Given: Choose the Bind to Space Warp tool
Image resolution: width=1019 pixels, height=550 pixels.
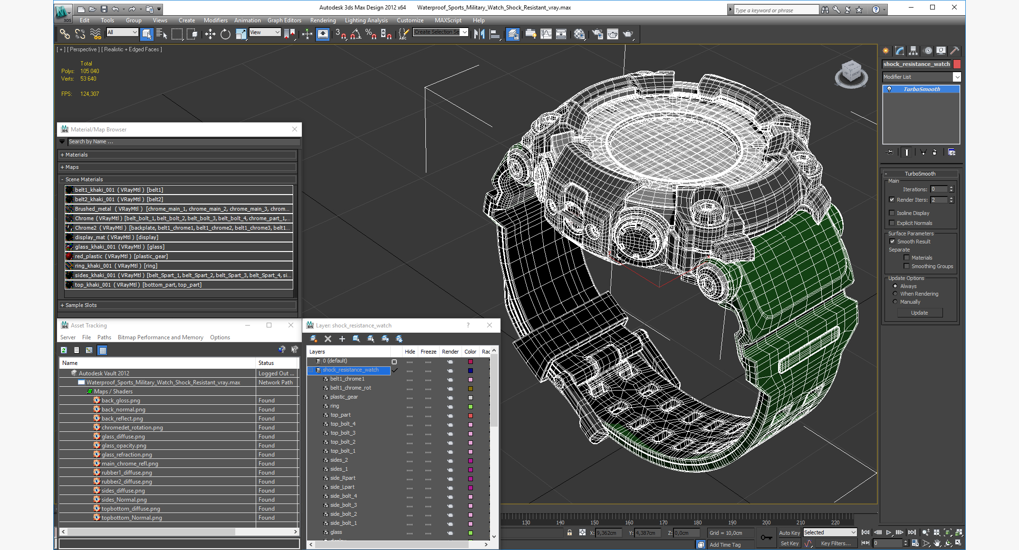Looking at the screenshot, I should pos(96,34).
